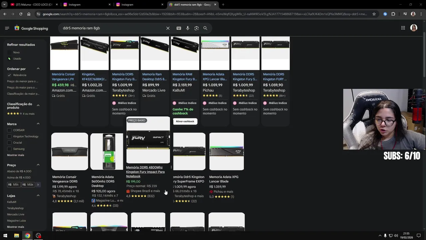Filter by KaBuM! store
Image resolution: width=426 pixels, height=240 pixels.
(x=12, y=202)
